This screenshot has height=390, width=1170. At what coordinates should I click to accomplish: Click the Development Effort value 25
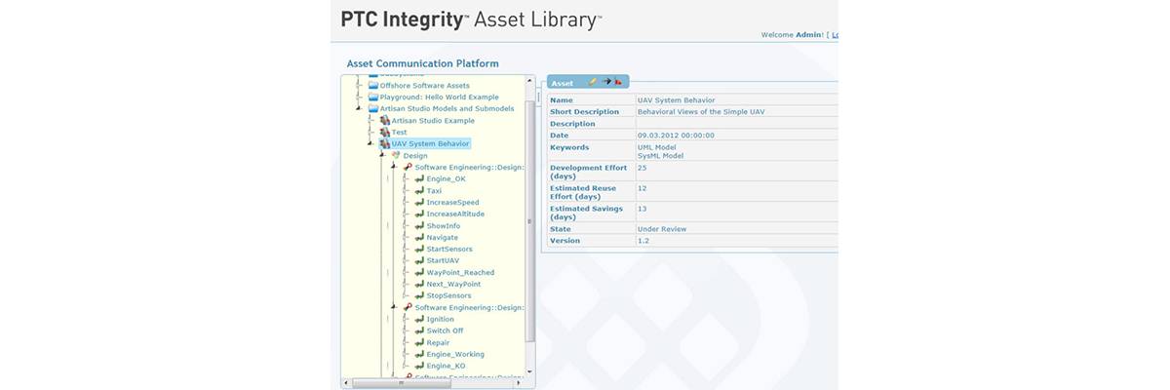click(x=643, y=168)
